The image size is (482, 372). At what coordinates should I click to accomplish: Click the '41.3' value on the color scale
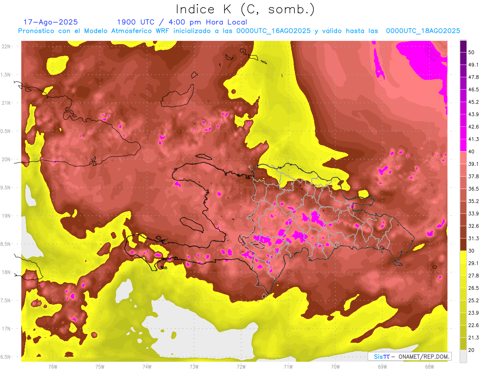[474, 139]
